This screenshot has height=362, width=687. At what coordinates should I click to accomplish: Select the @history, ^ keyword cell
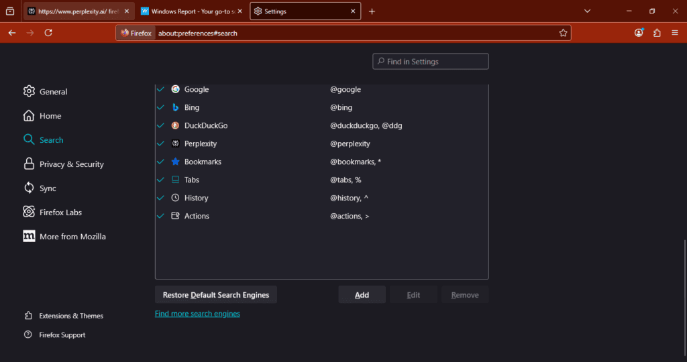349,198
